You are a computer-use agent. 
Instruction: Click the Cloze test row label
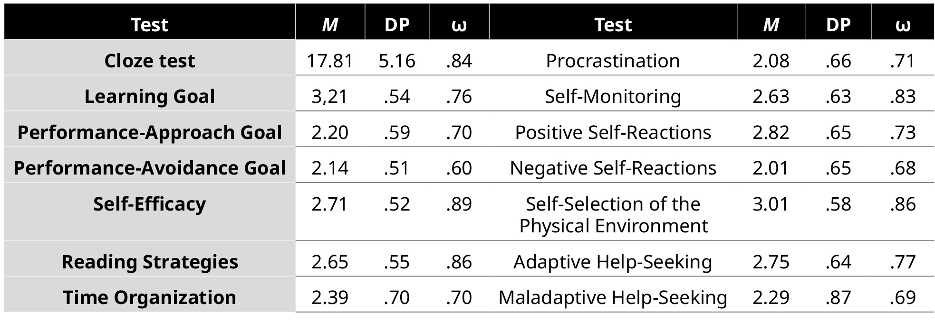point(149,61)
